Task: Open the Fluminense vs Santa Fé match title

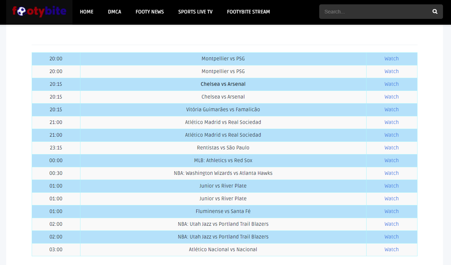Action: [x=223, y=211]
